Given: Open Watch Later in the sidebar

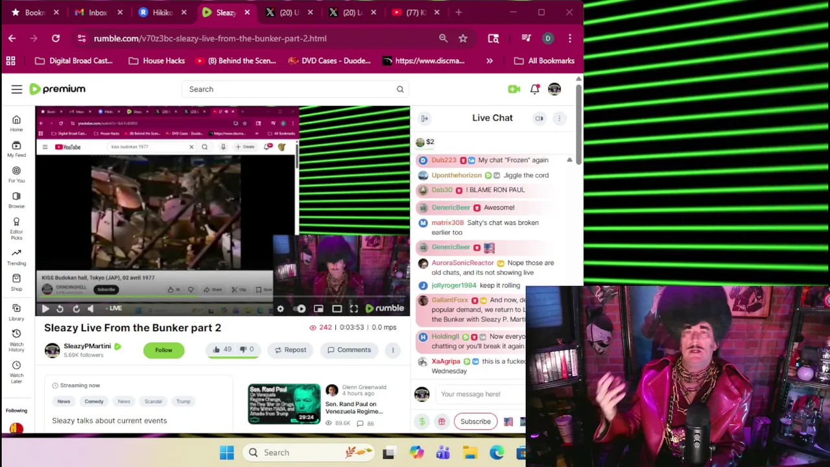Looking at the screenshot, I should pos(16,372).
